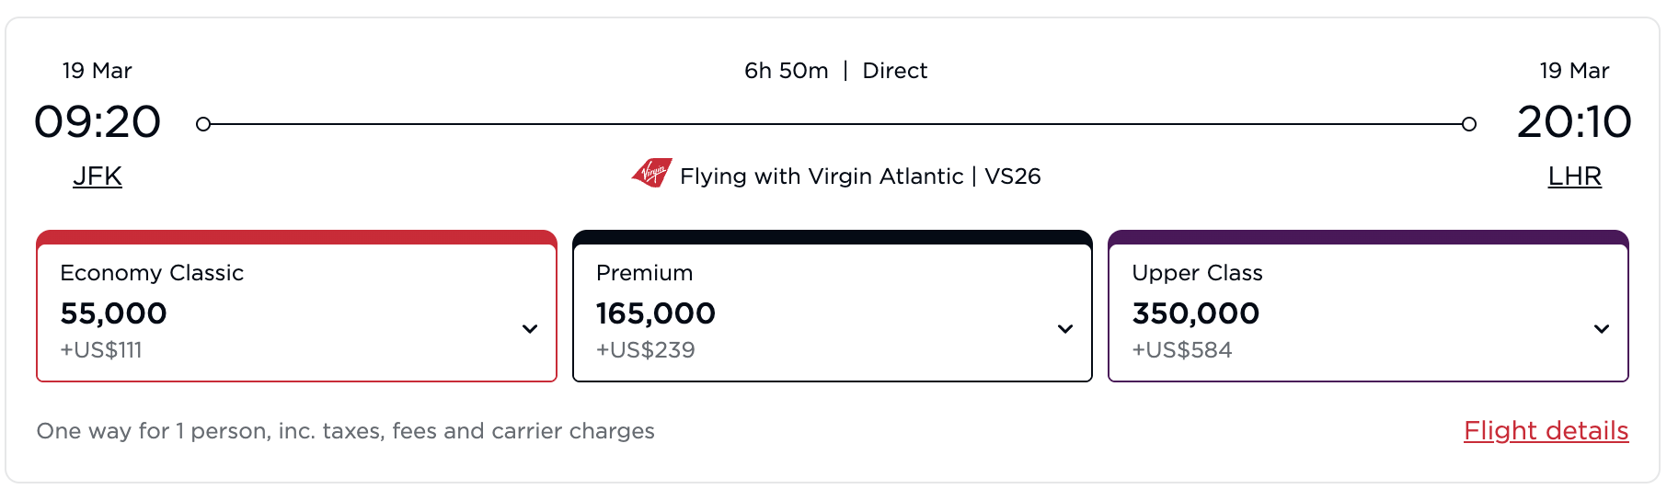
Task: Click the red Economy Classic color bar
Action: coord(296,237)
